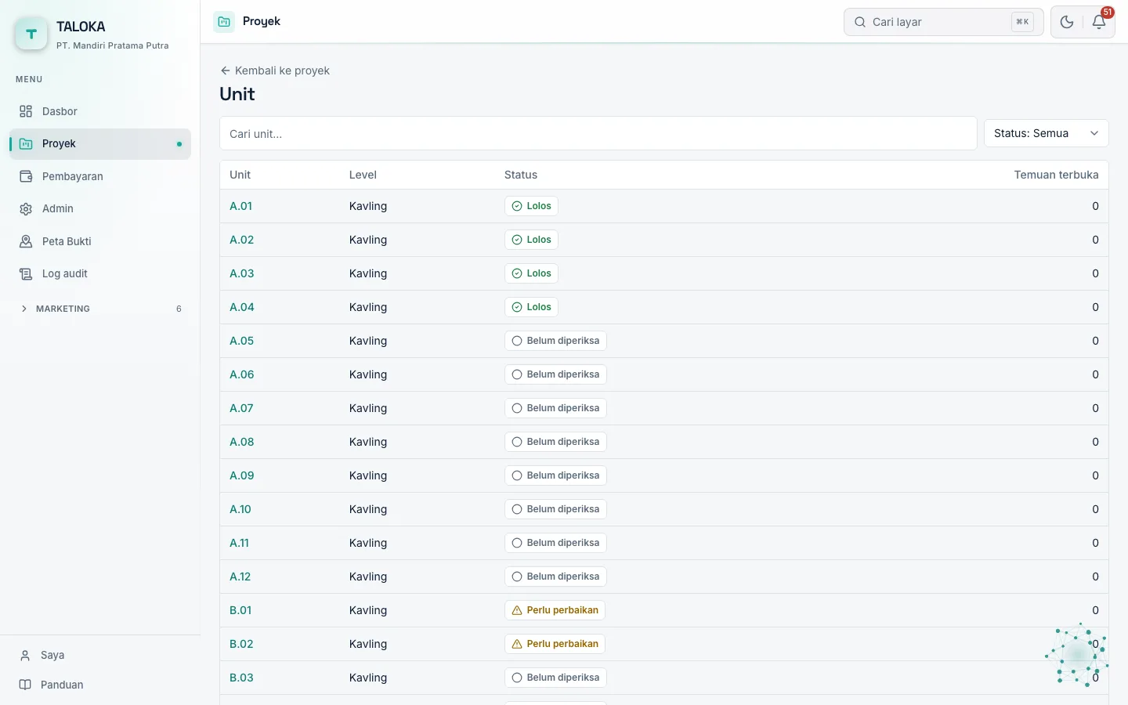Screen dimensions: 1128x705
Task: Open unit A.05 link
Action: [241, 341]
